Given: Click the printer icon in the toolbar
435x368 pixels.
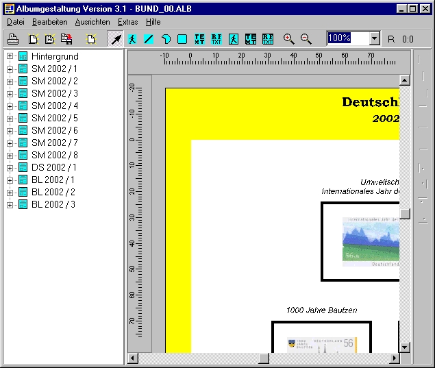Looking at the screenshot, I should [x=12, y=39].
